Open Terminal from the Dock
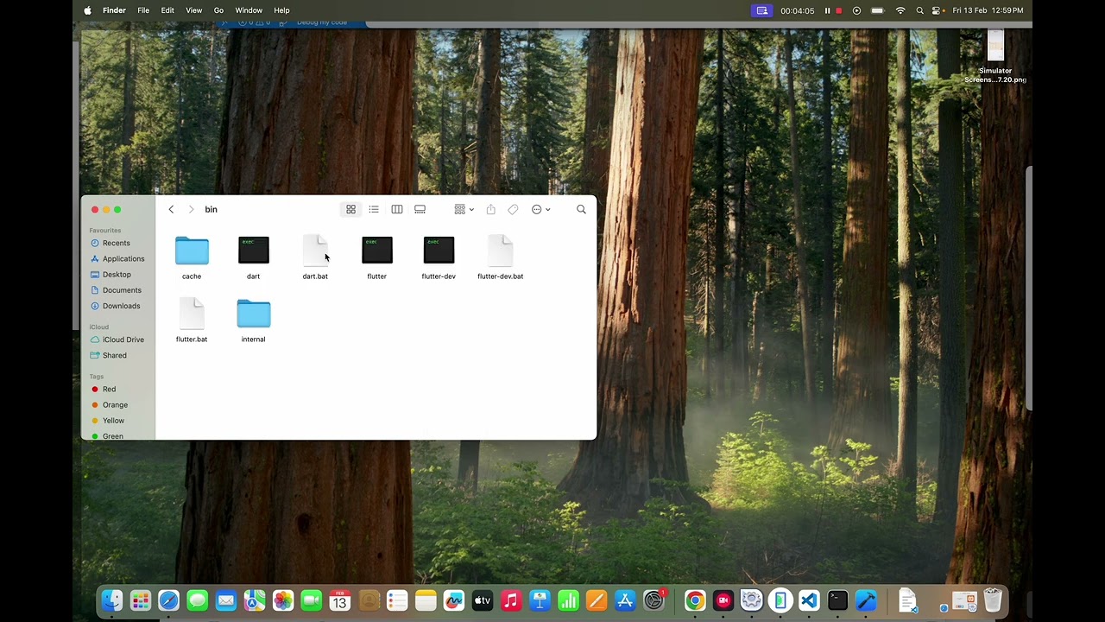1105x622 pixels. click(x=837, y=600)
